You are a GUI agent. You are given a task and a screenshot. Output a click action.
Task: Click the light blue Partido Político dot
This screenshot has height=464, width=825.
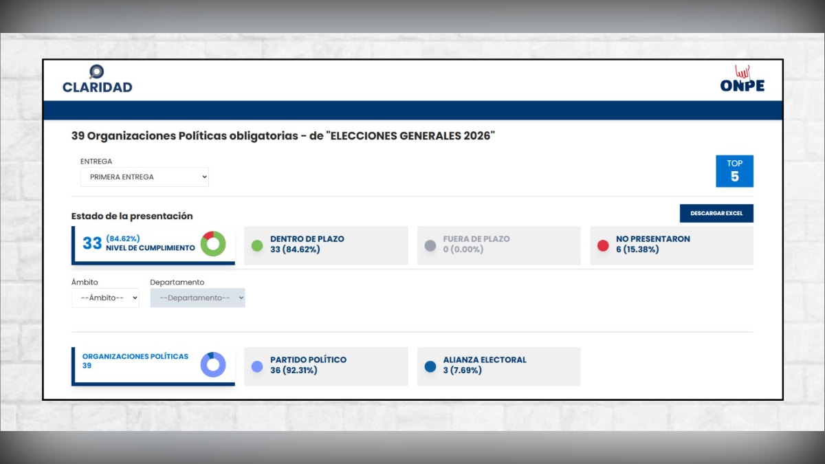click(257, 366)
